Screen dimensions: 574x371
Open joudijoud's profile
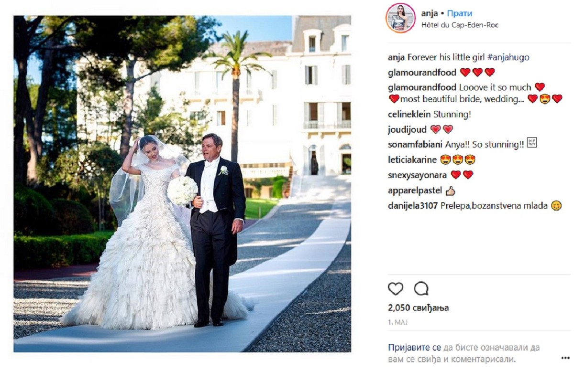click(408, 129)
